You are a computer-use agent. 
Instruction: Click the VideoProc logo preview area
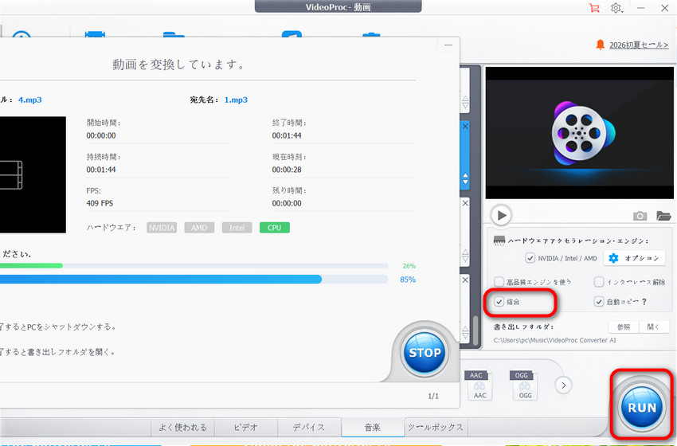[579, 133]
